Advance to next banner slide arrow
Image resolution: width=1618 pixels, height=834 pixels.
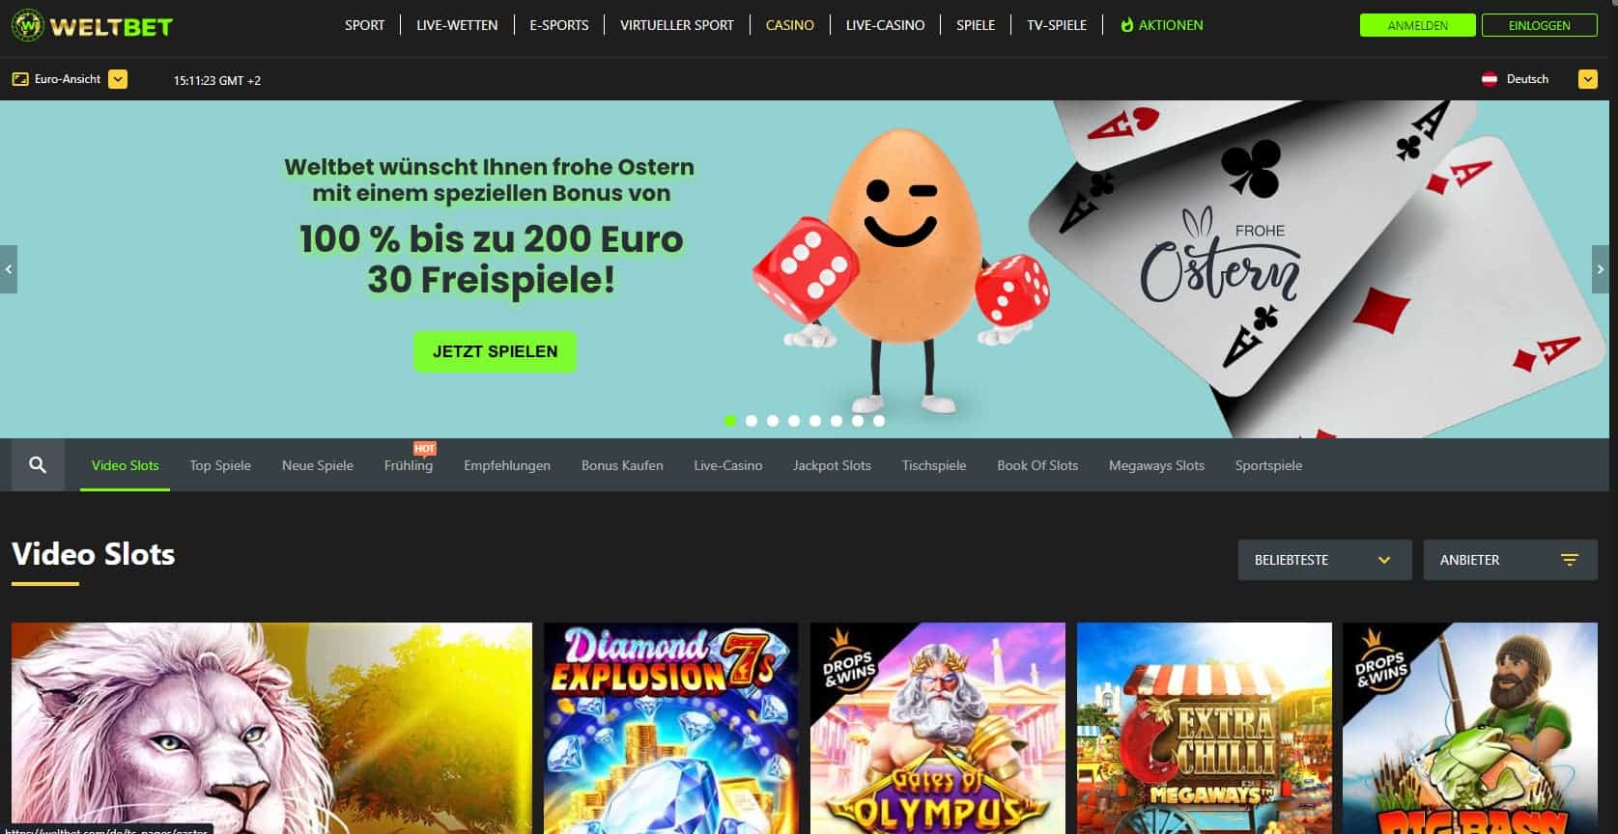tap(1601, 269)
